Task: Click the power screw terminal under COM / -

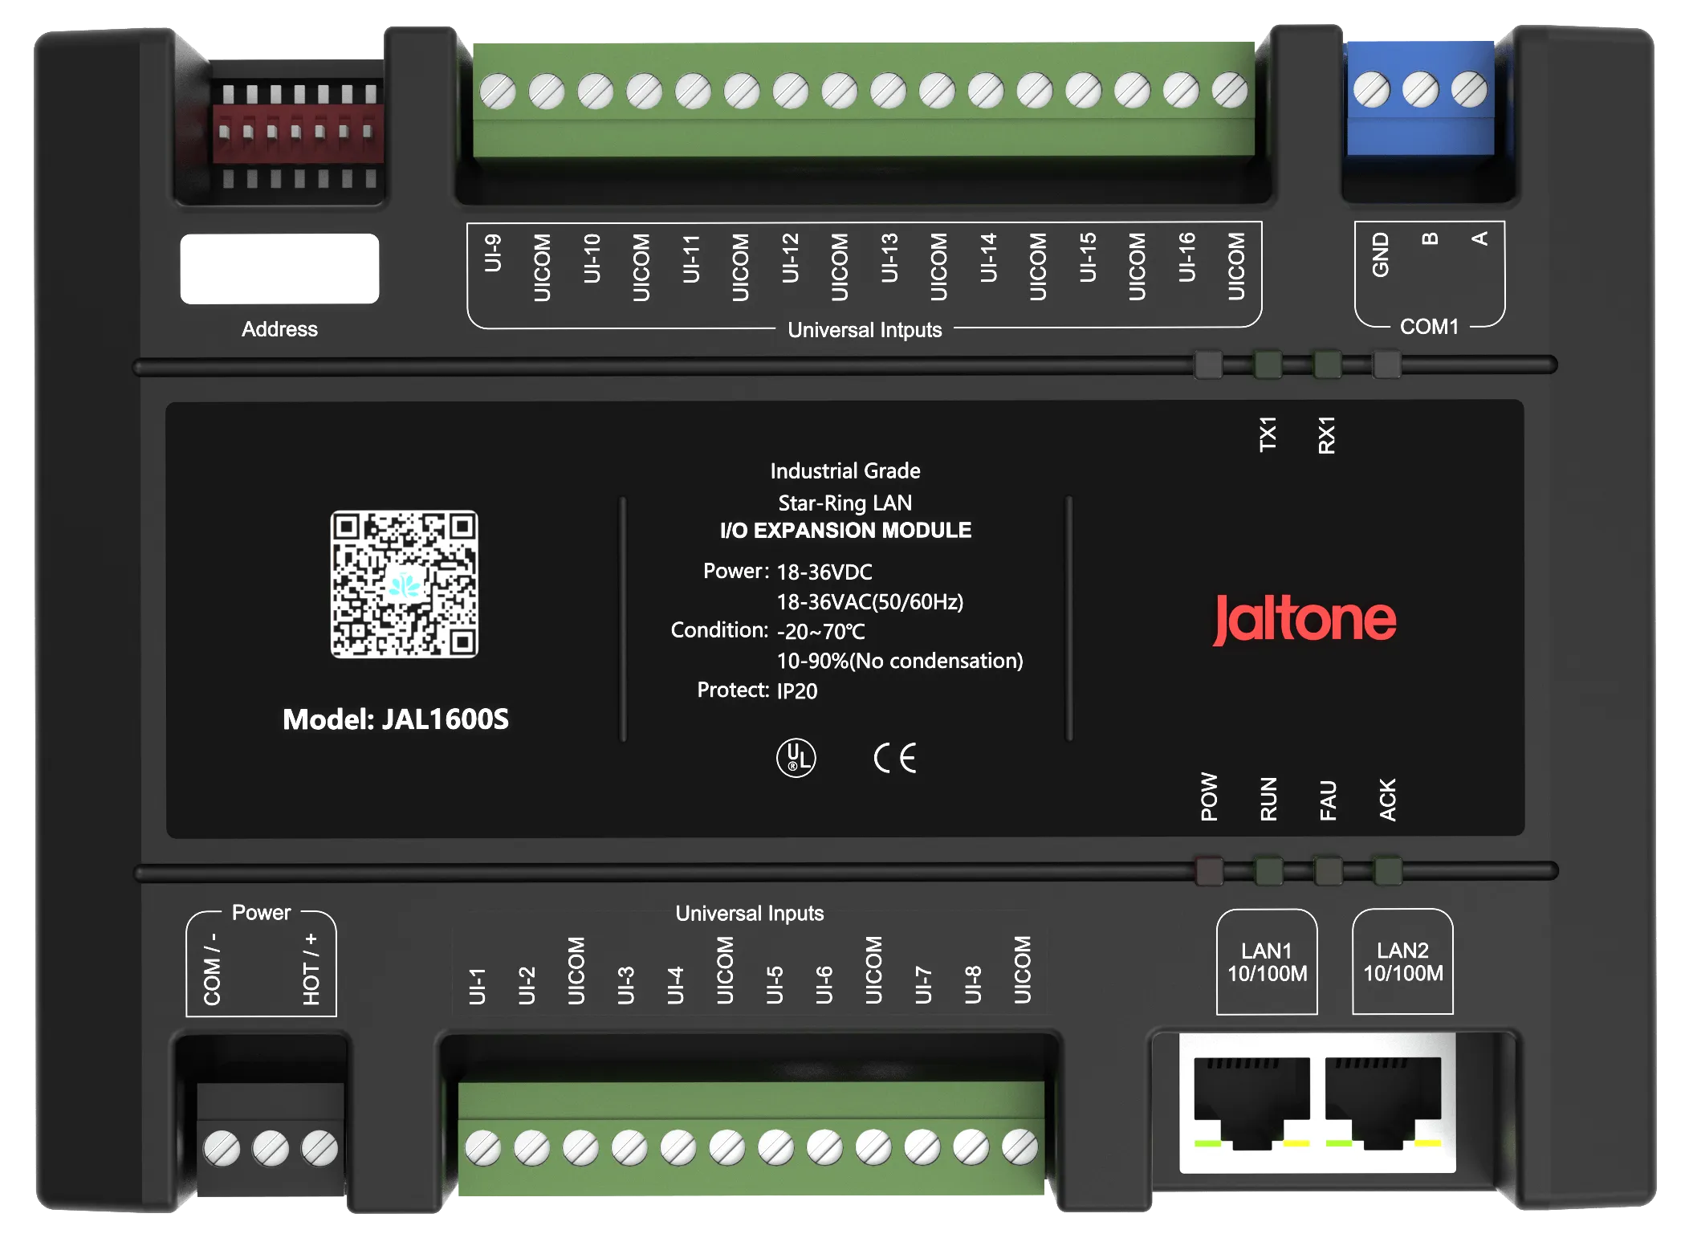Action: pyautogui.click(x=222, y=1149)
